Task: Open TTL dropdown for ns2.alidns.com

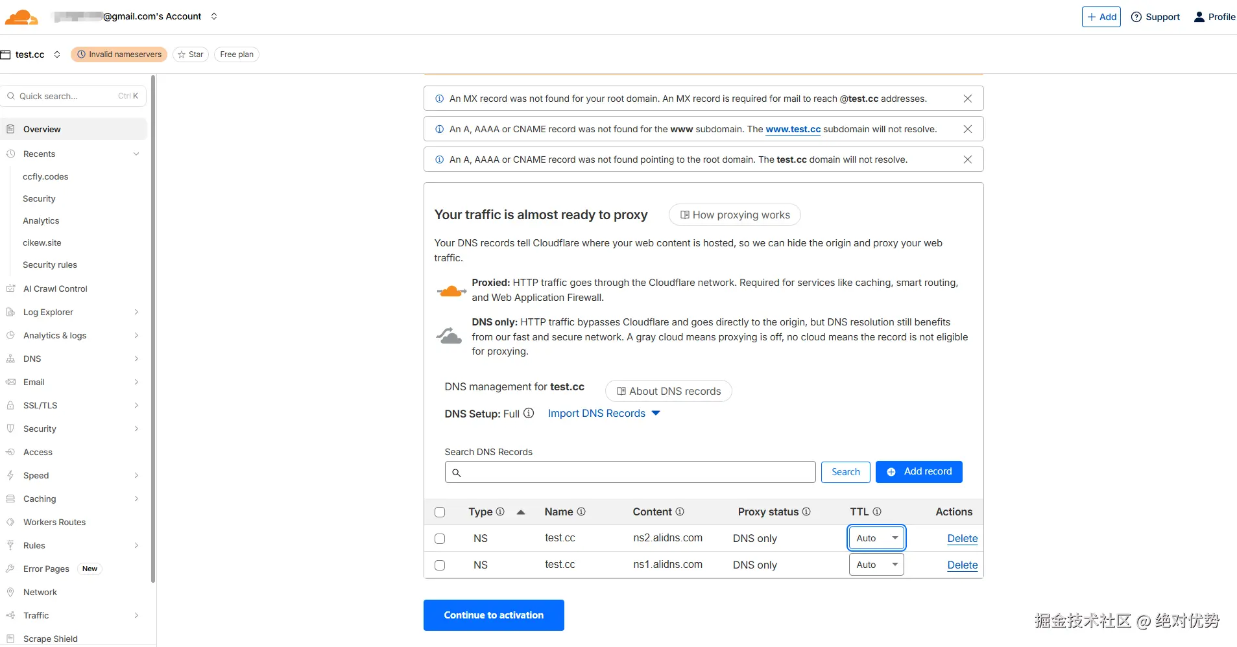Action: tap(876, 538)
